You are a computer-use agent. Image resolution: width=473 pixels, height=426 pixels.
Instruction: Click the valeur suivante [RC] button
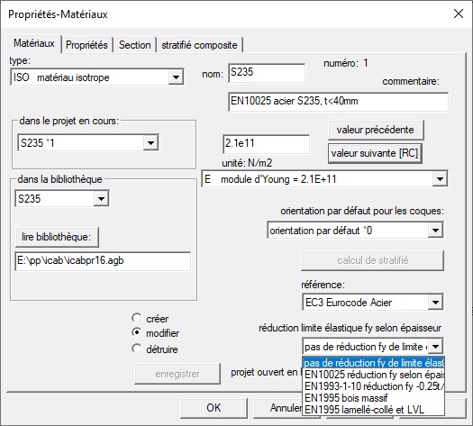point(375,153)
